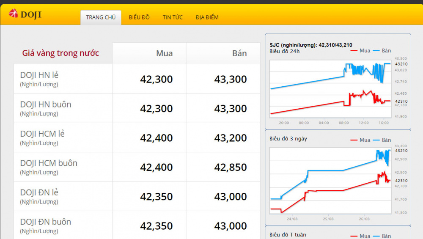Click the 3-day price chart plot
Image resolution: width=423 pixels, height=239 pixels.
point(330,181)
